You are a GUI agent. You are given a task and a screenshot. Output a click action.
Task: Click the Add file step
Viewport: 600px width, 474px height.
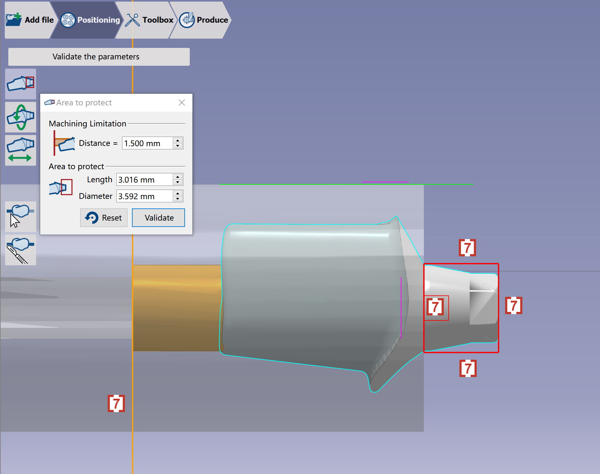(x=30, y=20)
